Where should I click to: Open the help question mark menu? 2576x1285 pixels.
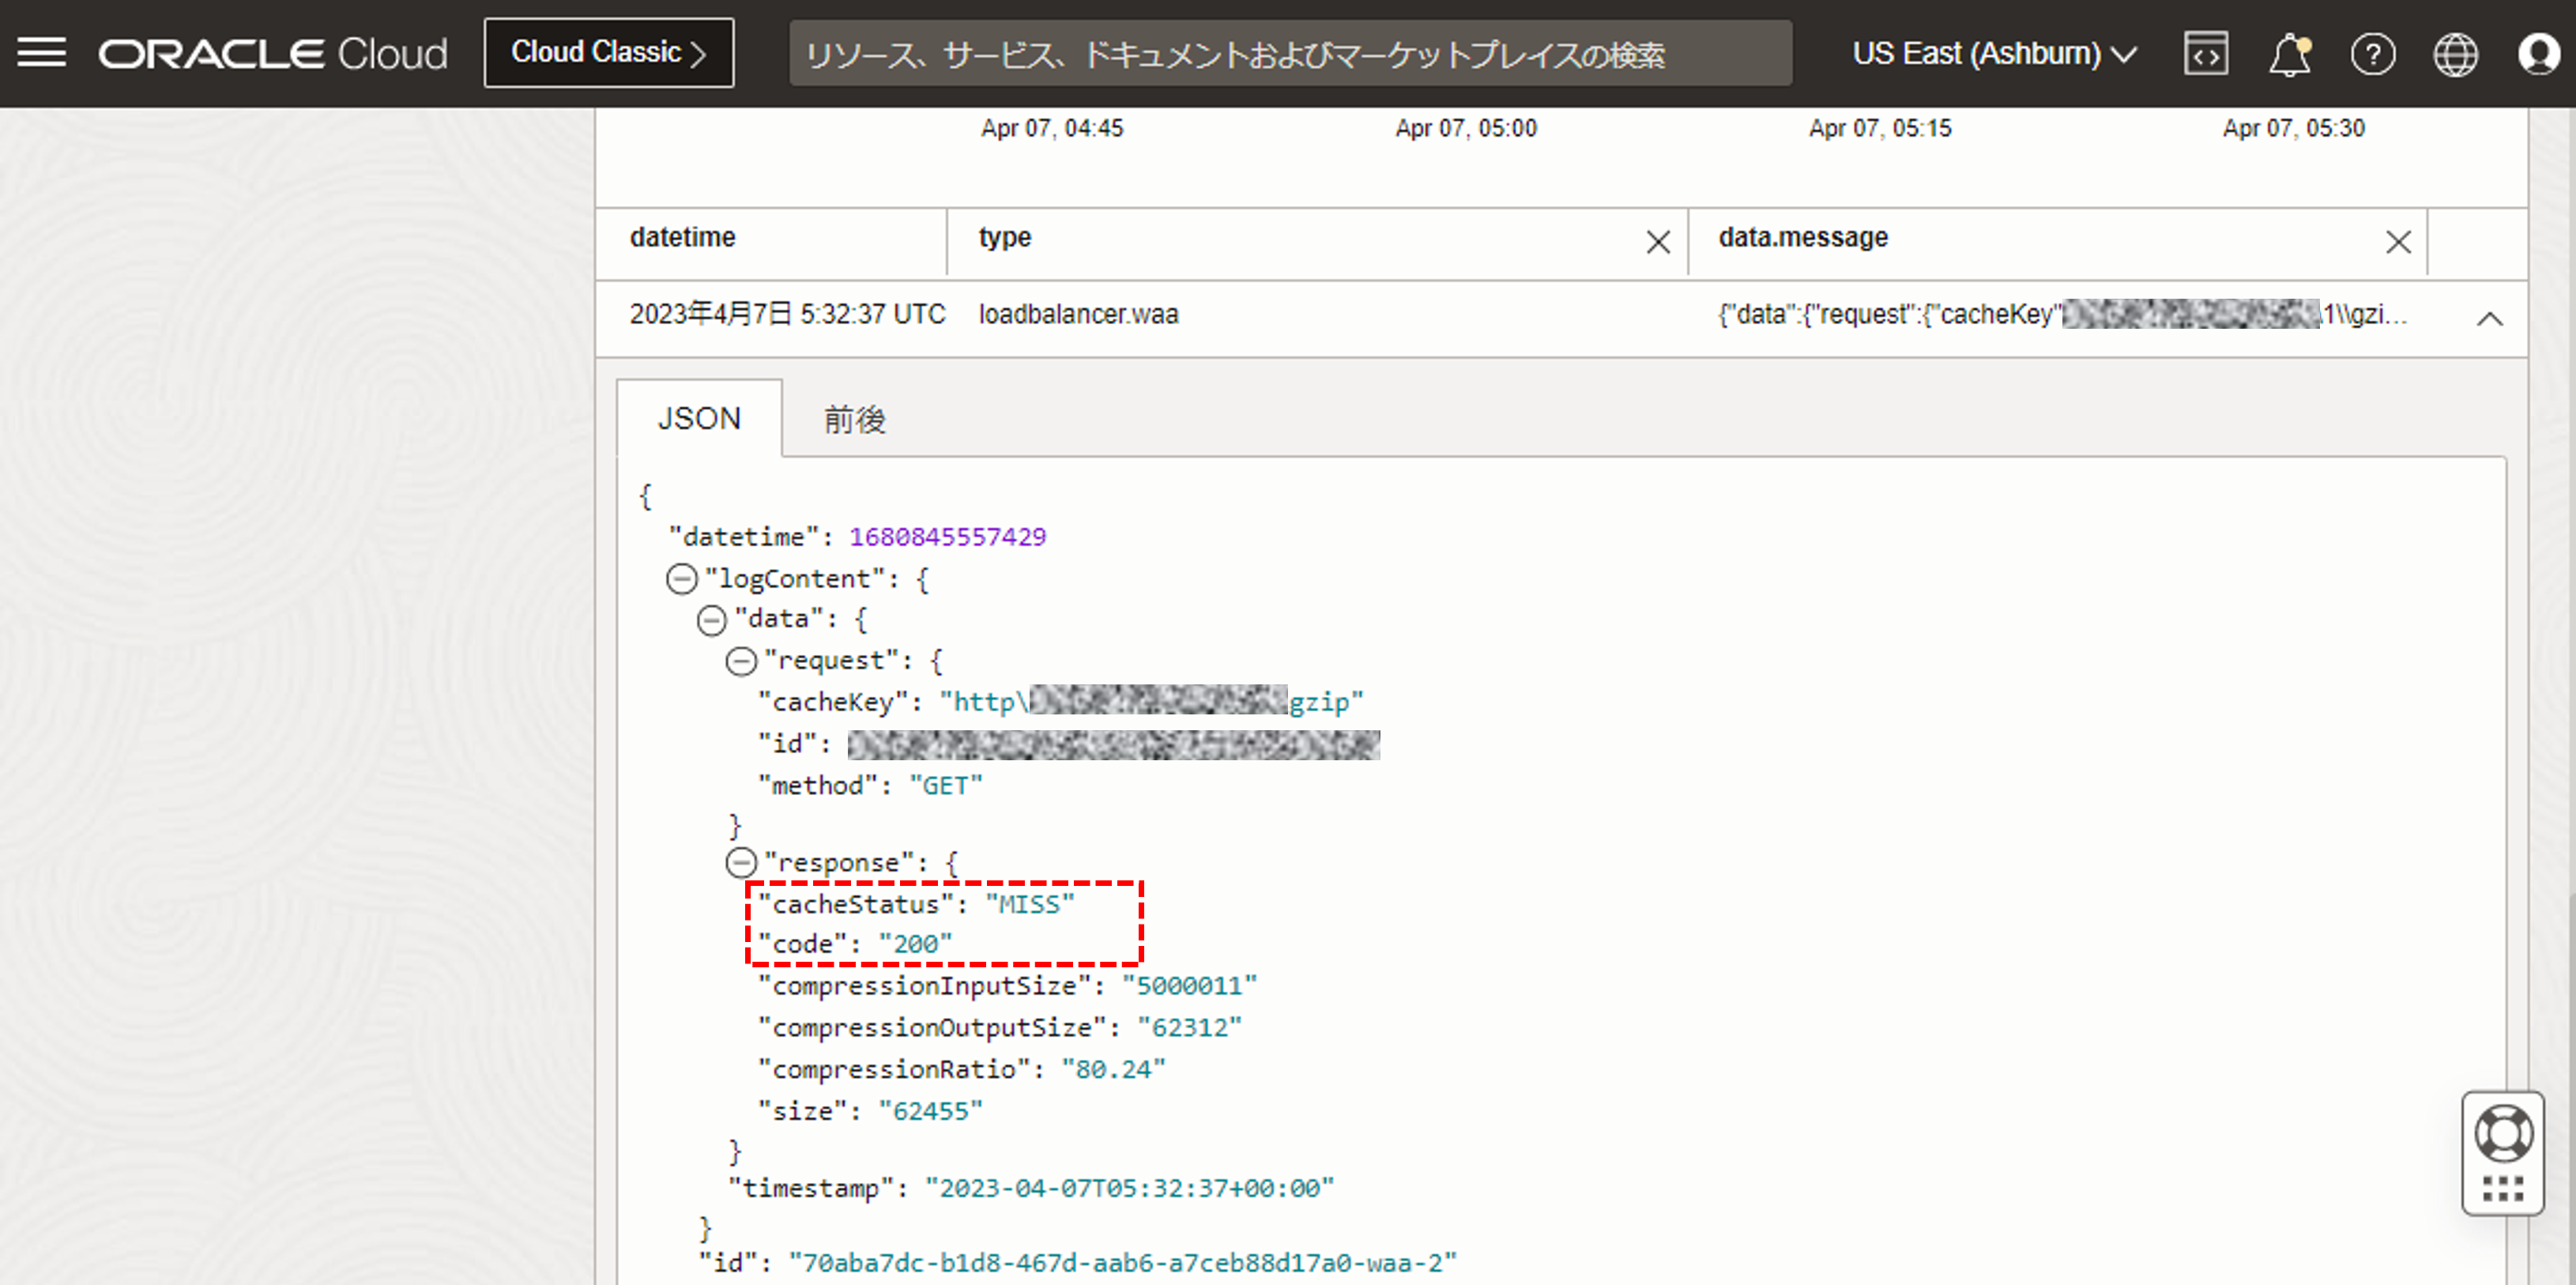pyautogui.click(x=2372, y=54)
